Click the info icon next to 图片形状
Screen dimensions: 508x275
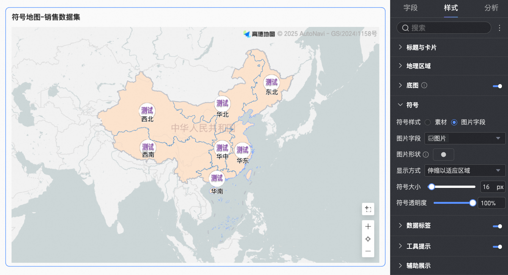(x=425, y=155)
